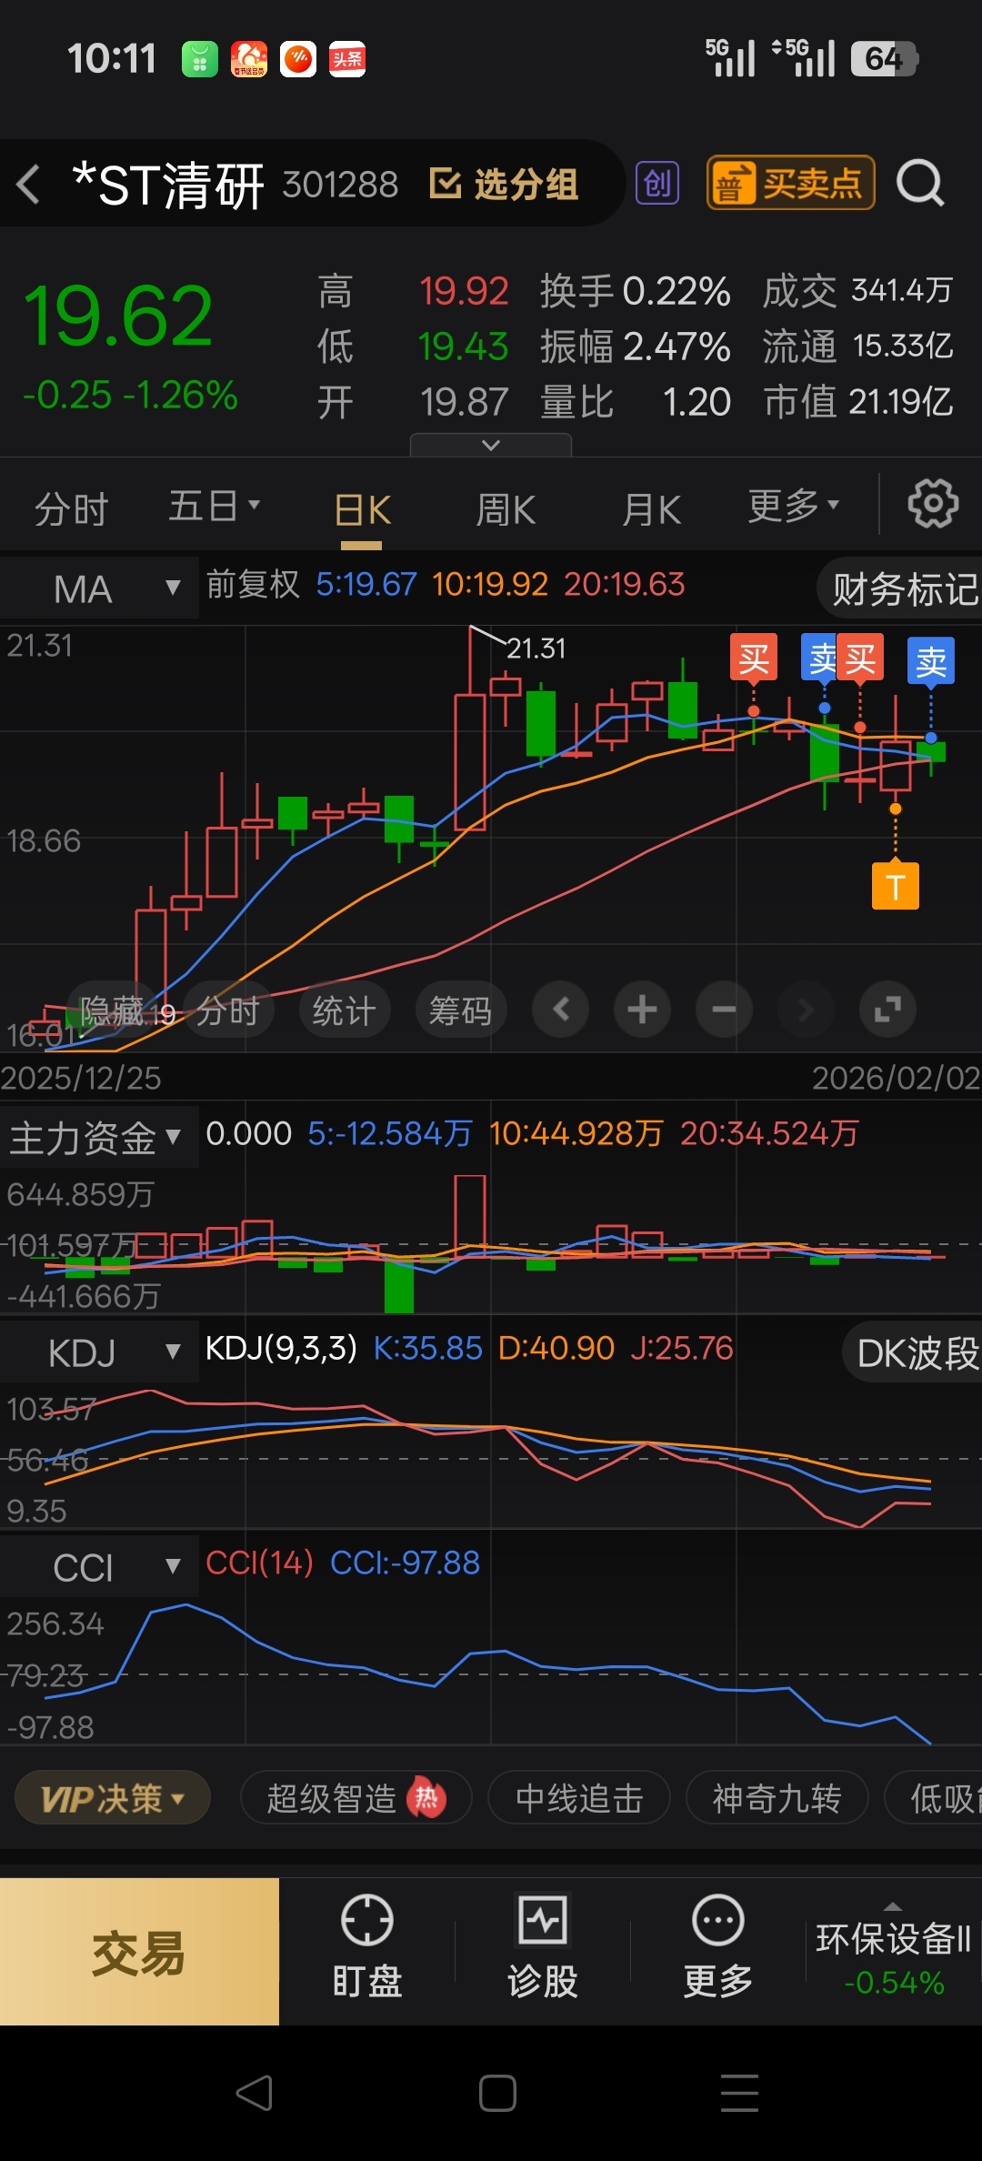
Task: Open 诊股 stock diagnosis icon
Action: tap(543, 1945)
